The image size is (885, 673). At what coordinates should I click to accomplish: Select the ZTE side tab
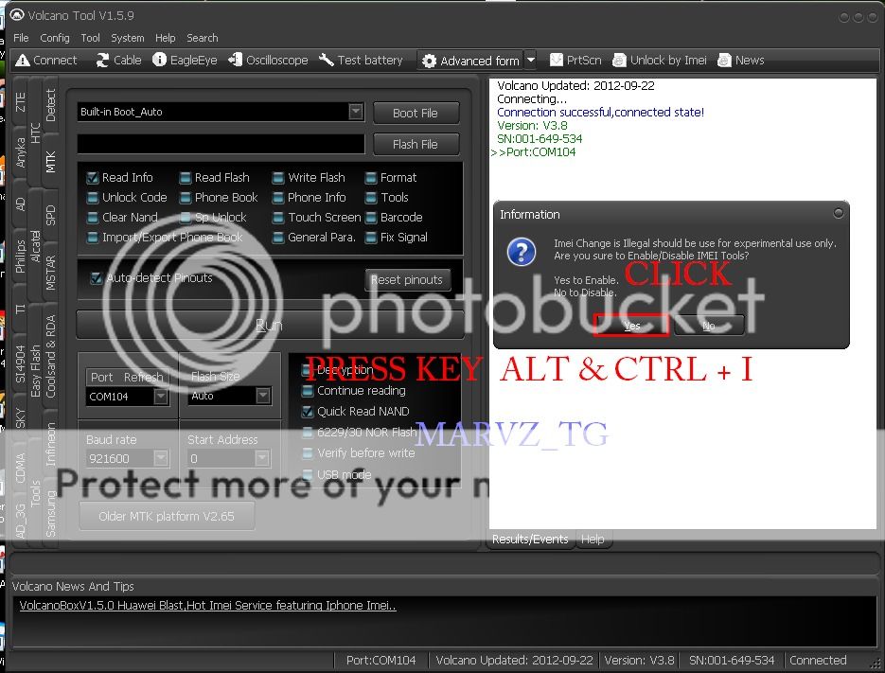(x=20, y=101)
